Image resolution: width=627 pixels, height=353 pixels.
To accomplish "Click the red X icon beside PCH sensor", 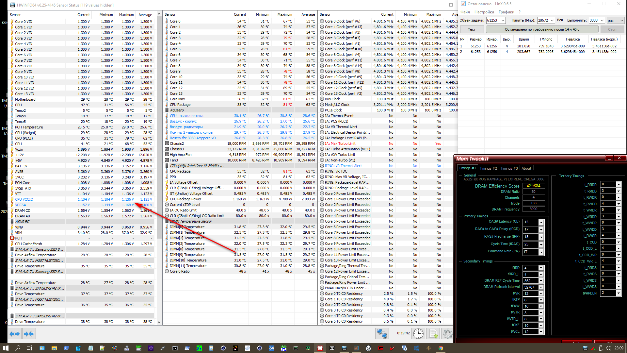I will click(12, 238).
